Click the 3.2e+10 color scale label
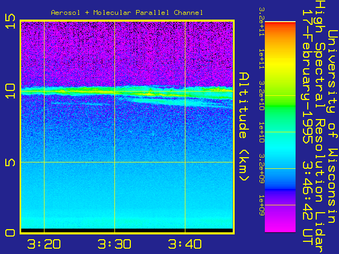 pyautogui.click(x=262, y=95)
